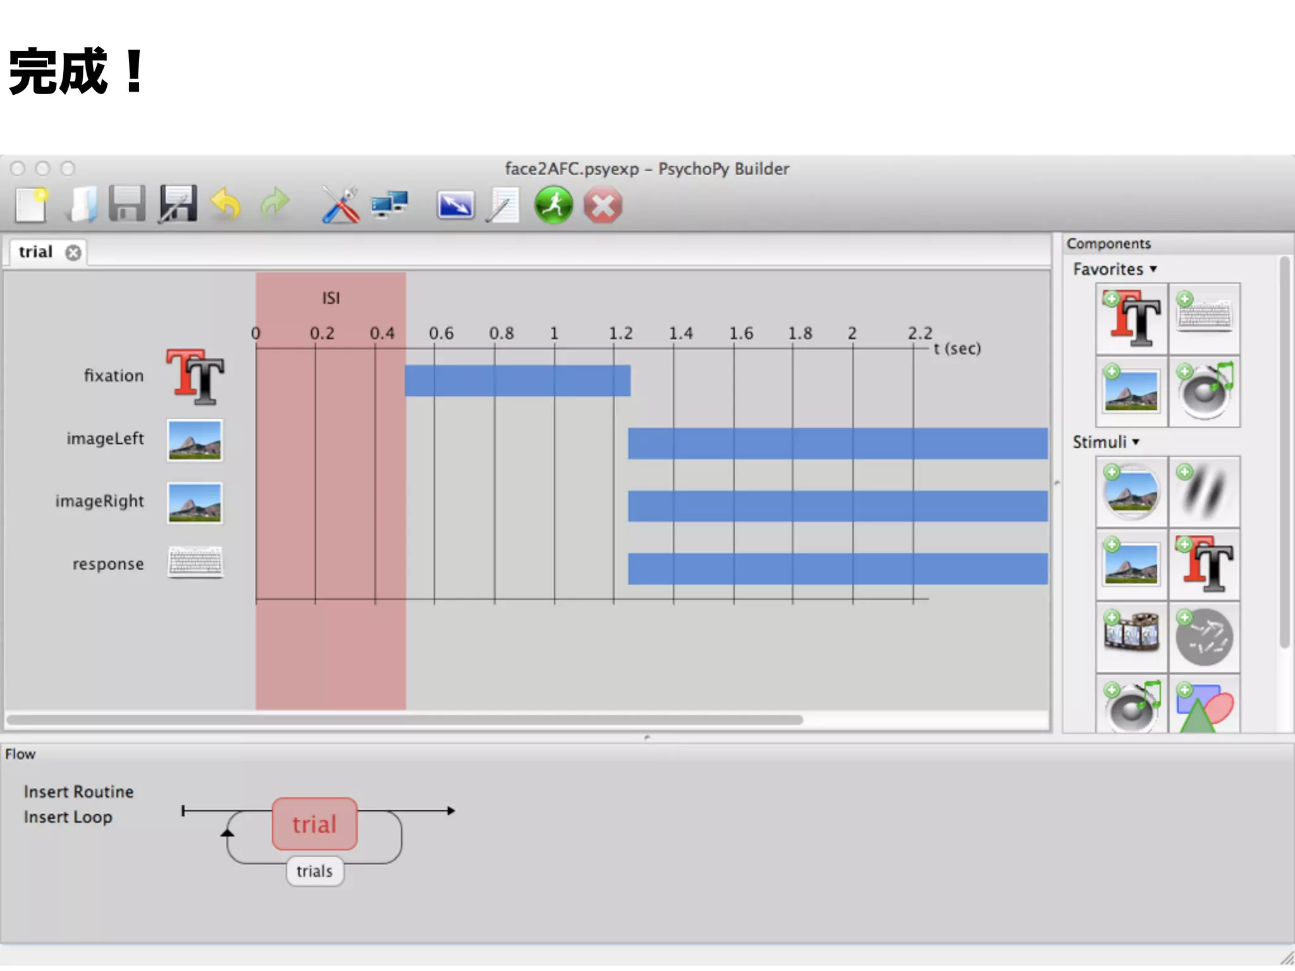
Task: Click the Components panel vertical scrollbar
Action: tap(1284, 452)
